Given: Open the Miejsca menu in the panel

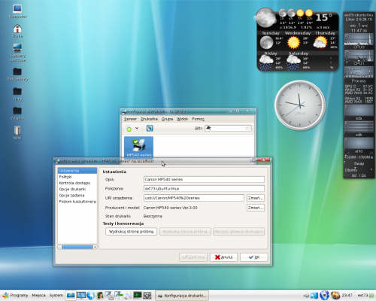Looking at the screenshot, I should 39,295.
